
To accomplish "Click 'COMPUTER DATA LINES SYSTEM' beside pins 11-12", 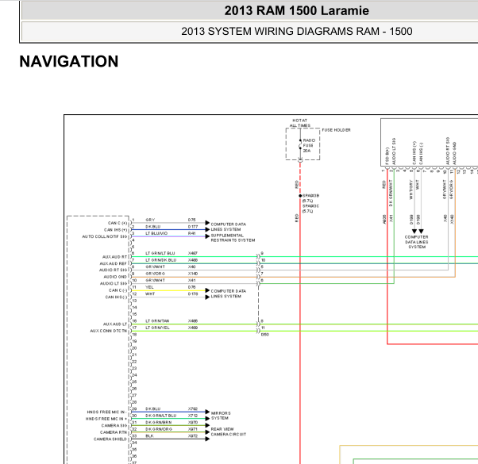I will 229,293.
